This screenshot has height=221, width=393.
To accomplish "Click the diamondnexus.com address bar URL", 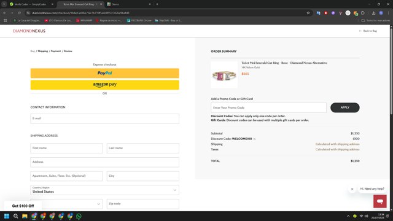I will point(80,13).
